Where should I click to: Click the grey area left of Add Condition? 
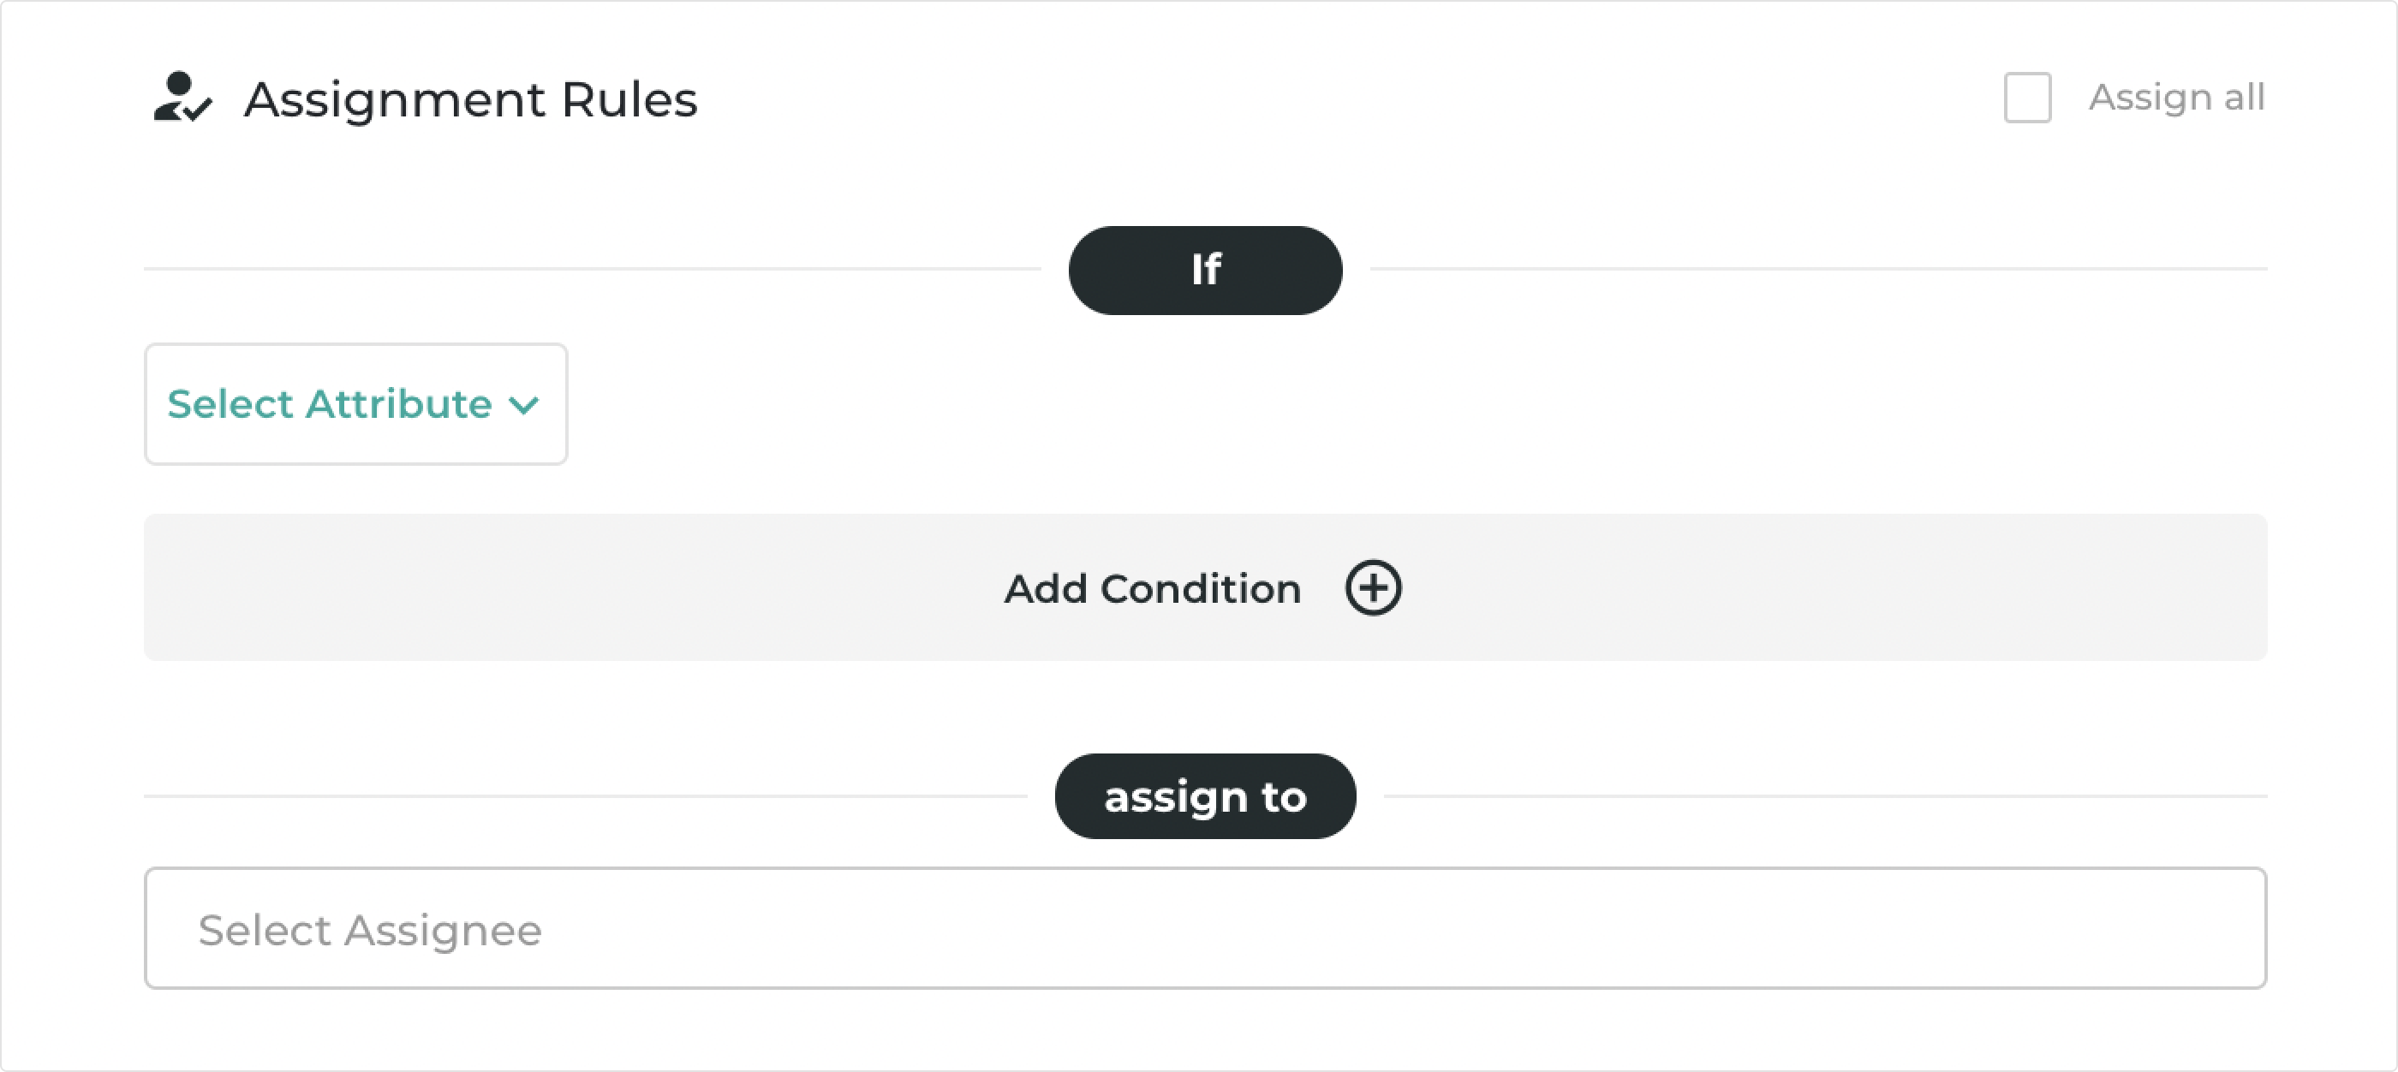558,587
